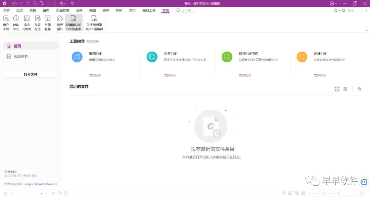Click the zoom slider handle in status bar
The width and height of the screenshot is (370, 197).
pyautogui.click(x=323, y=194)
